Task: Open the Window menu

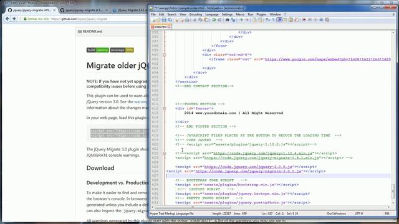Action: coord(275,14)
